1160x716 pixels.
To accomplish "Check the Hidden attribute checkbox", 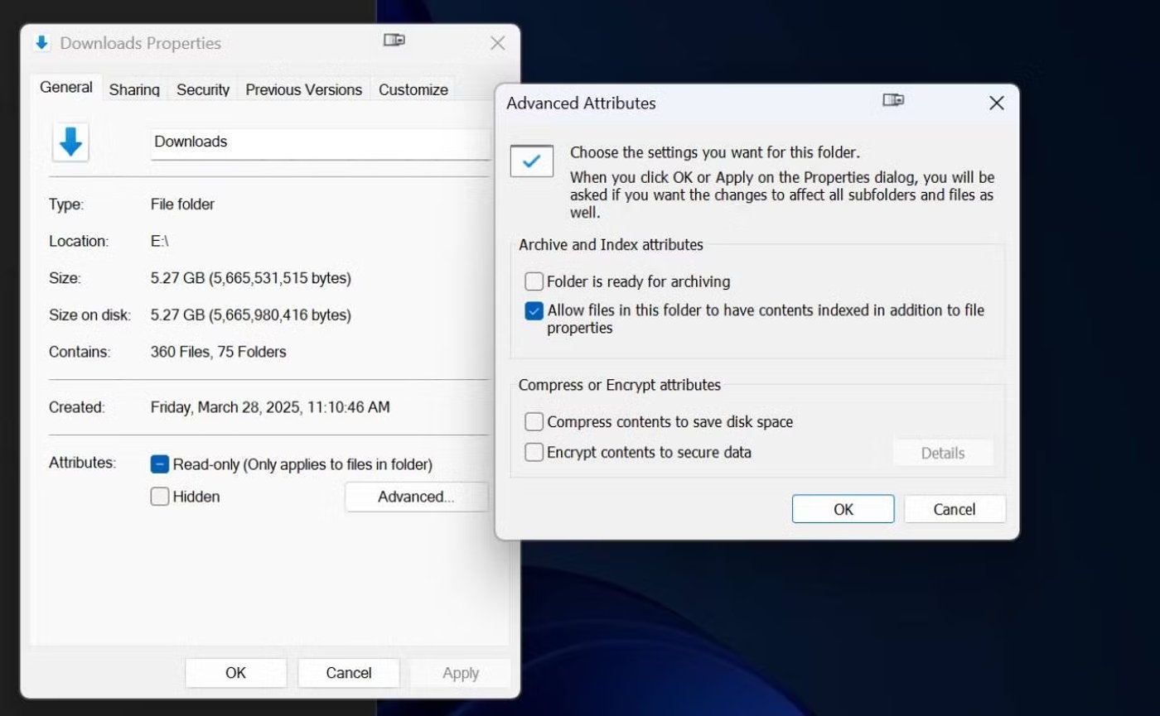I will [x=159, y=496].
